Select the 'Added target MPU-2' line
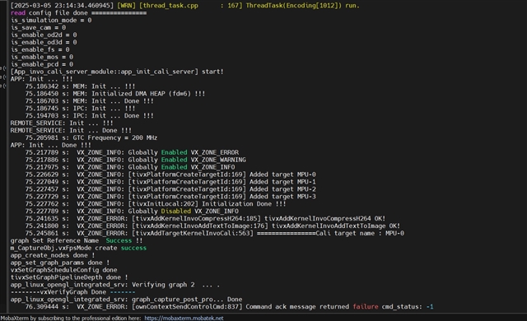The height and width of the screenshot is (321, 527). 170,189
